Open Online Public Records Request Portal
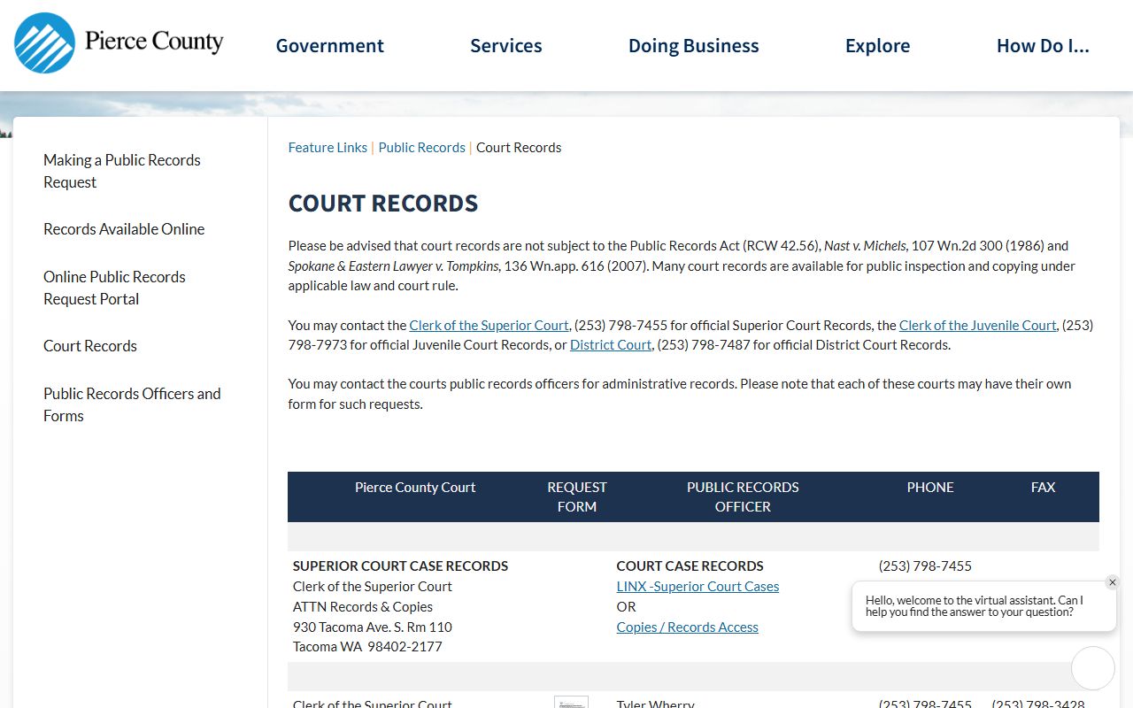Screen dimensions: 1133x708 (114, 288)
